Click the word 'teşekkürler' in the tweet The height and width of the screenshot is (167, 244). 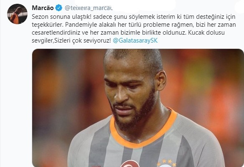(48, 25)
